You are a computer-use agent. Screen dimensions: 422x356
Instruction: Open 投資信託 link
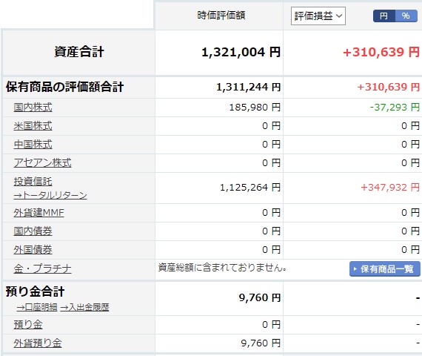tap(33, 182)
